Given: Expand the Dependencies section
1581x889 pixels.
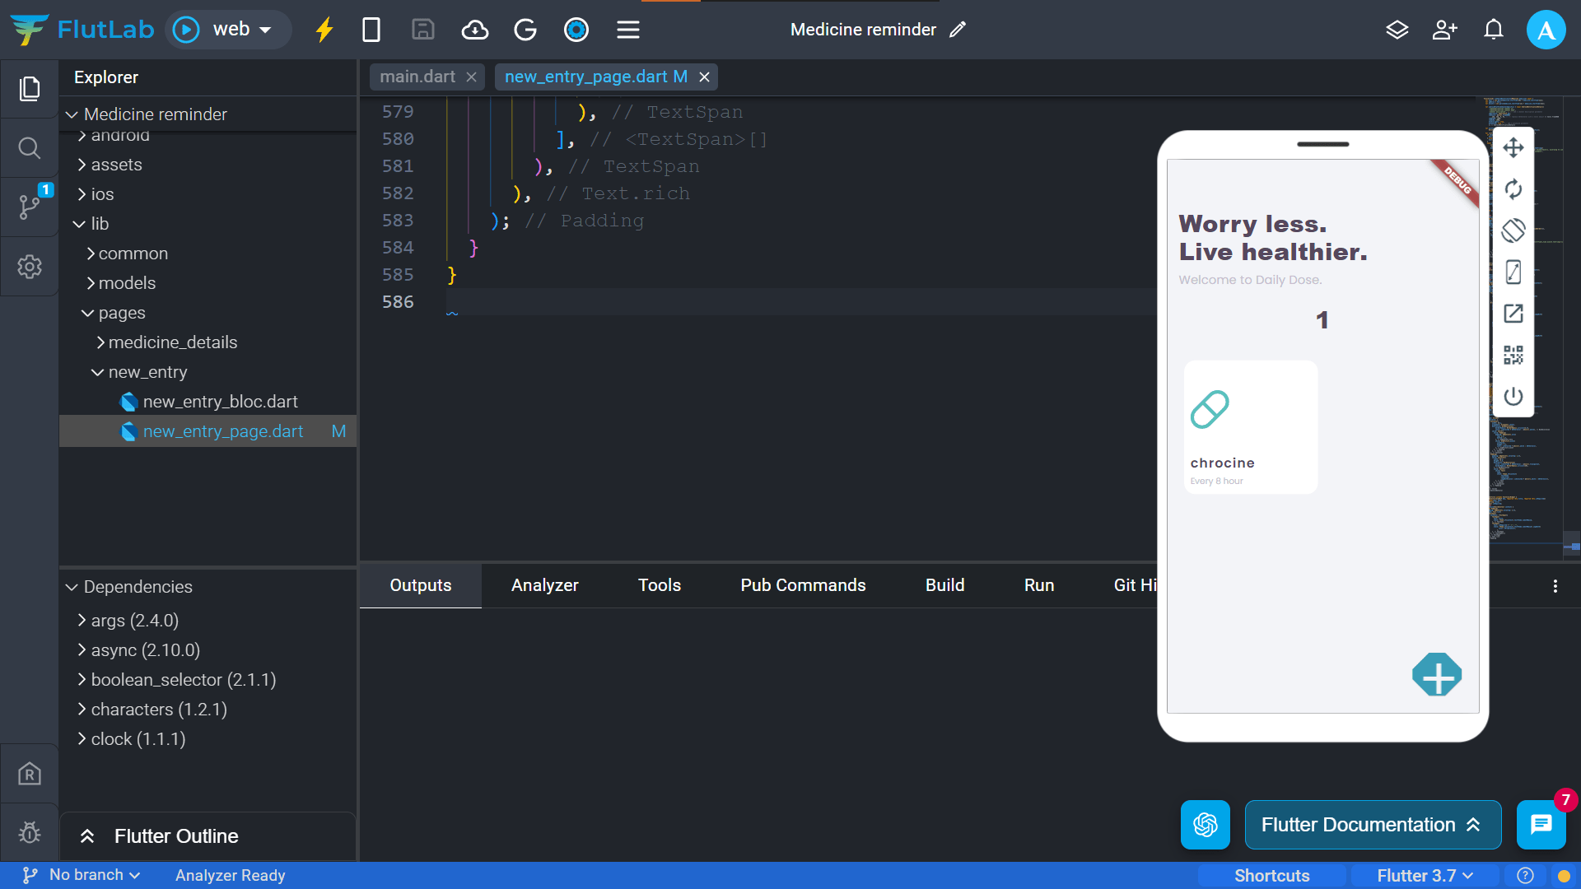Looking at the screenshot, I should pyautogui.click(x=71, y=587).
